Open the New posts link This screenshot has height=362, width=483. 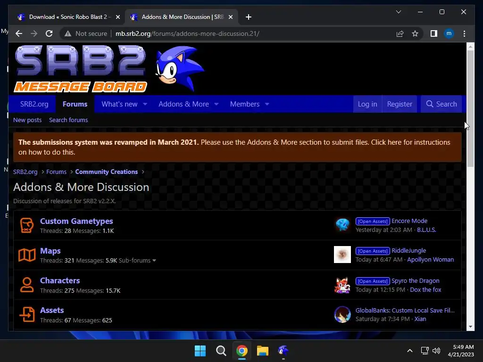pos(27,120)
